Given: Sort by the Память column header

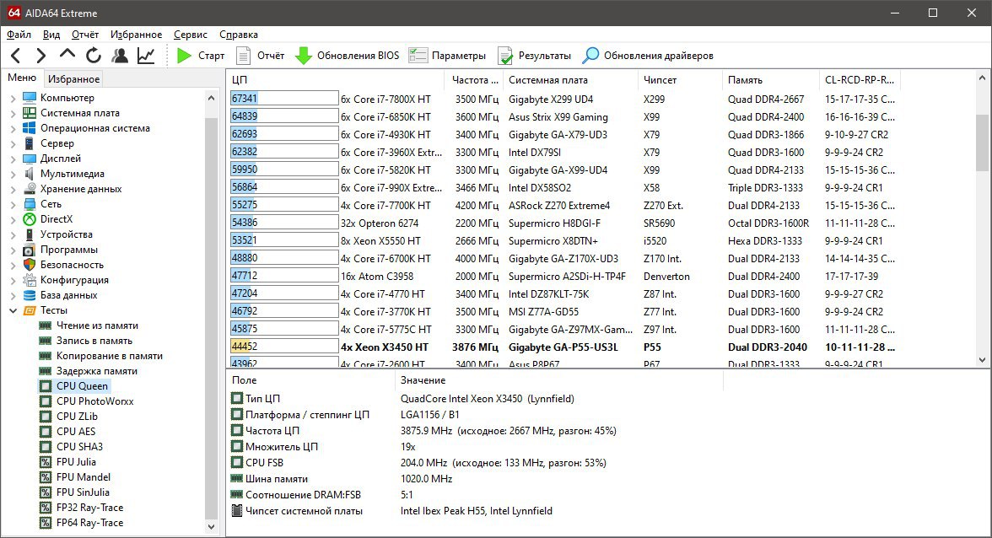Looking at the screenshot, I should click(x=771, y=80).
